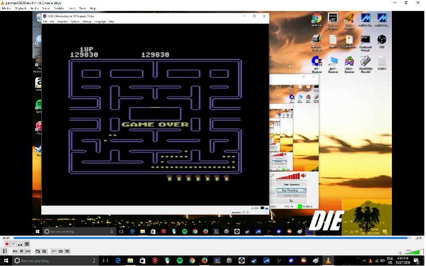Image resolution: width=426 pixels, height=266 pixels.
Task: Toggle VLC fullscreen video button
Action: [38, 251]
